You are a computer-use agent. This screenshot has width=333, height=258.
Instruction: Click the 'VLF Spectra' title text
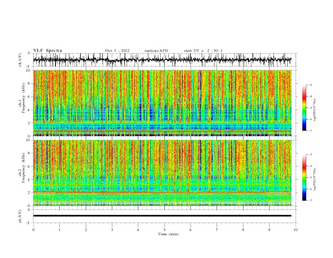pos(48,51)
